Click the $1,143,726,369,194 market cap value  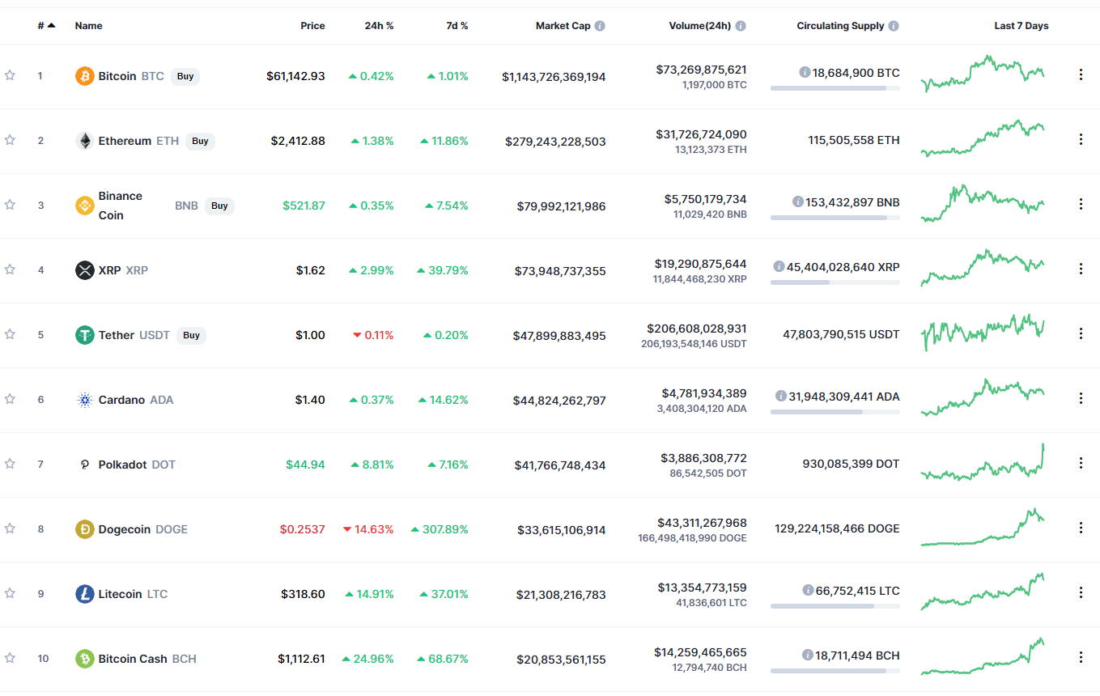[554, 76]
